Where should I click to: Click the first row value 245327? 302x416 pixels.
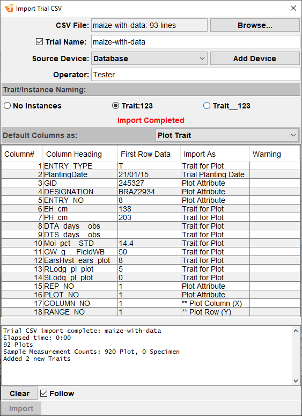coord(149,183)
